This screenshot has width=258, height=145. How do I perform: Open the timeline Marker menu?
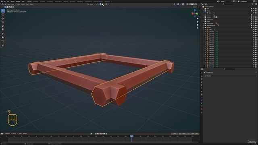point(25,134)
